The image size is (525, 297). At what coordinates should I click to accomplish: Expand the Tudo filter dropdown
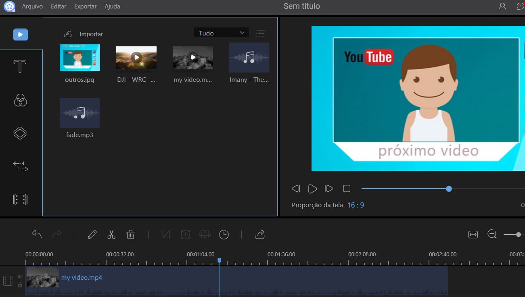tap(221, 33)
